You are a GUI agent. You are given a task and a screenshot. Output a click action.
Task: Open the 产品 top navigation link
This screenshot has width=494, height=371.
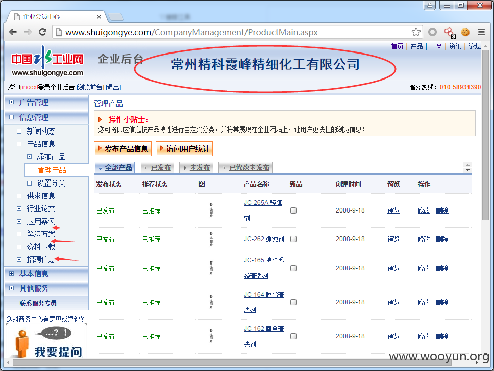point(417,46)
